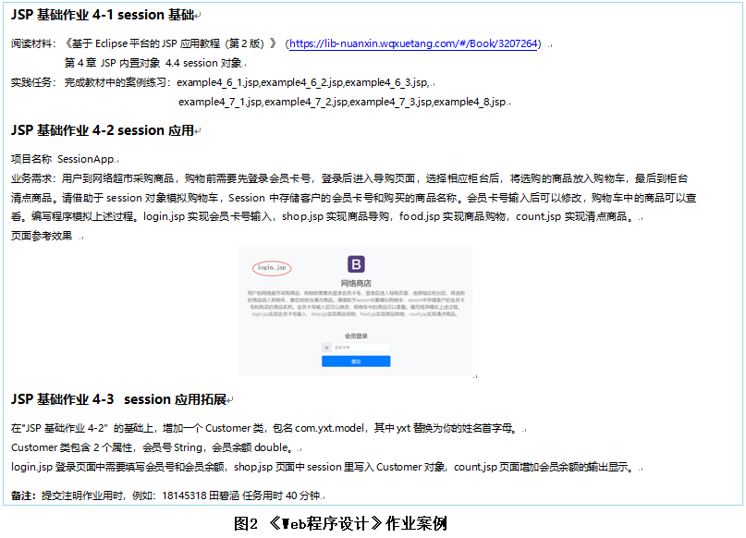746x538 pixels.
Task: Open the lib-nuanxin.wqxuetang.com book hyperlink
Action: (x=416, y=43)
